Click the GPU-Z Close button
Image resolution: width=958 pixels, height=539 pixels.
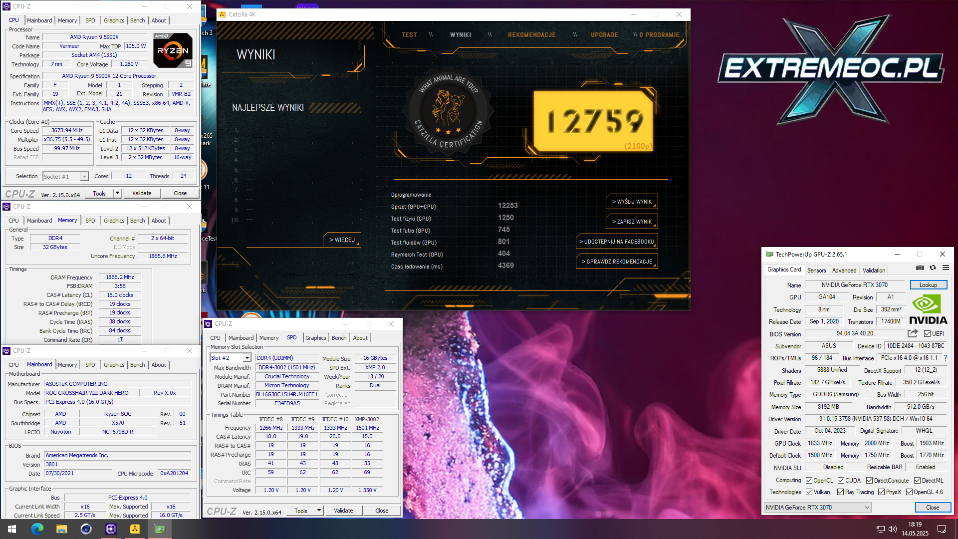pyautogui.click(x=933, y=507)
